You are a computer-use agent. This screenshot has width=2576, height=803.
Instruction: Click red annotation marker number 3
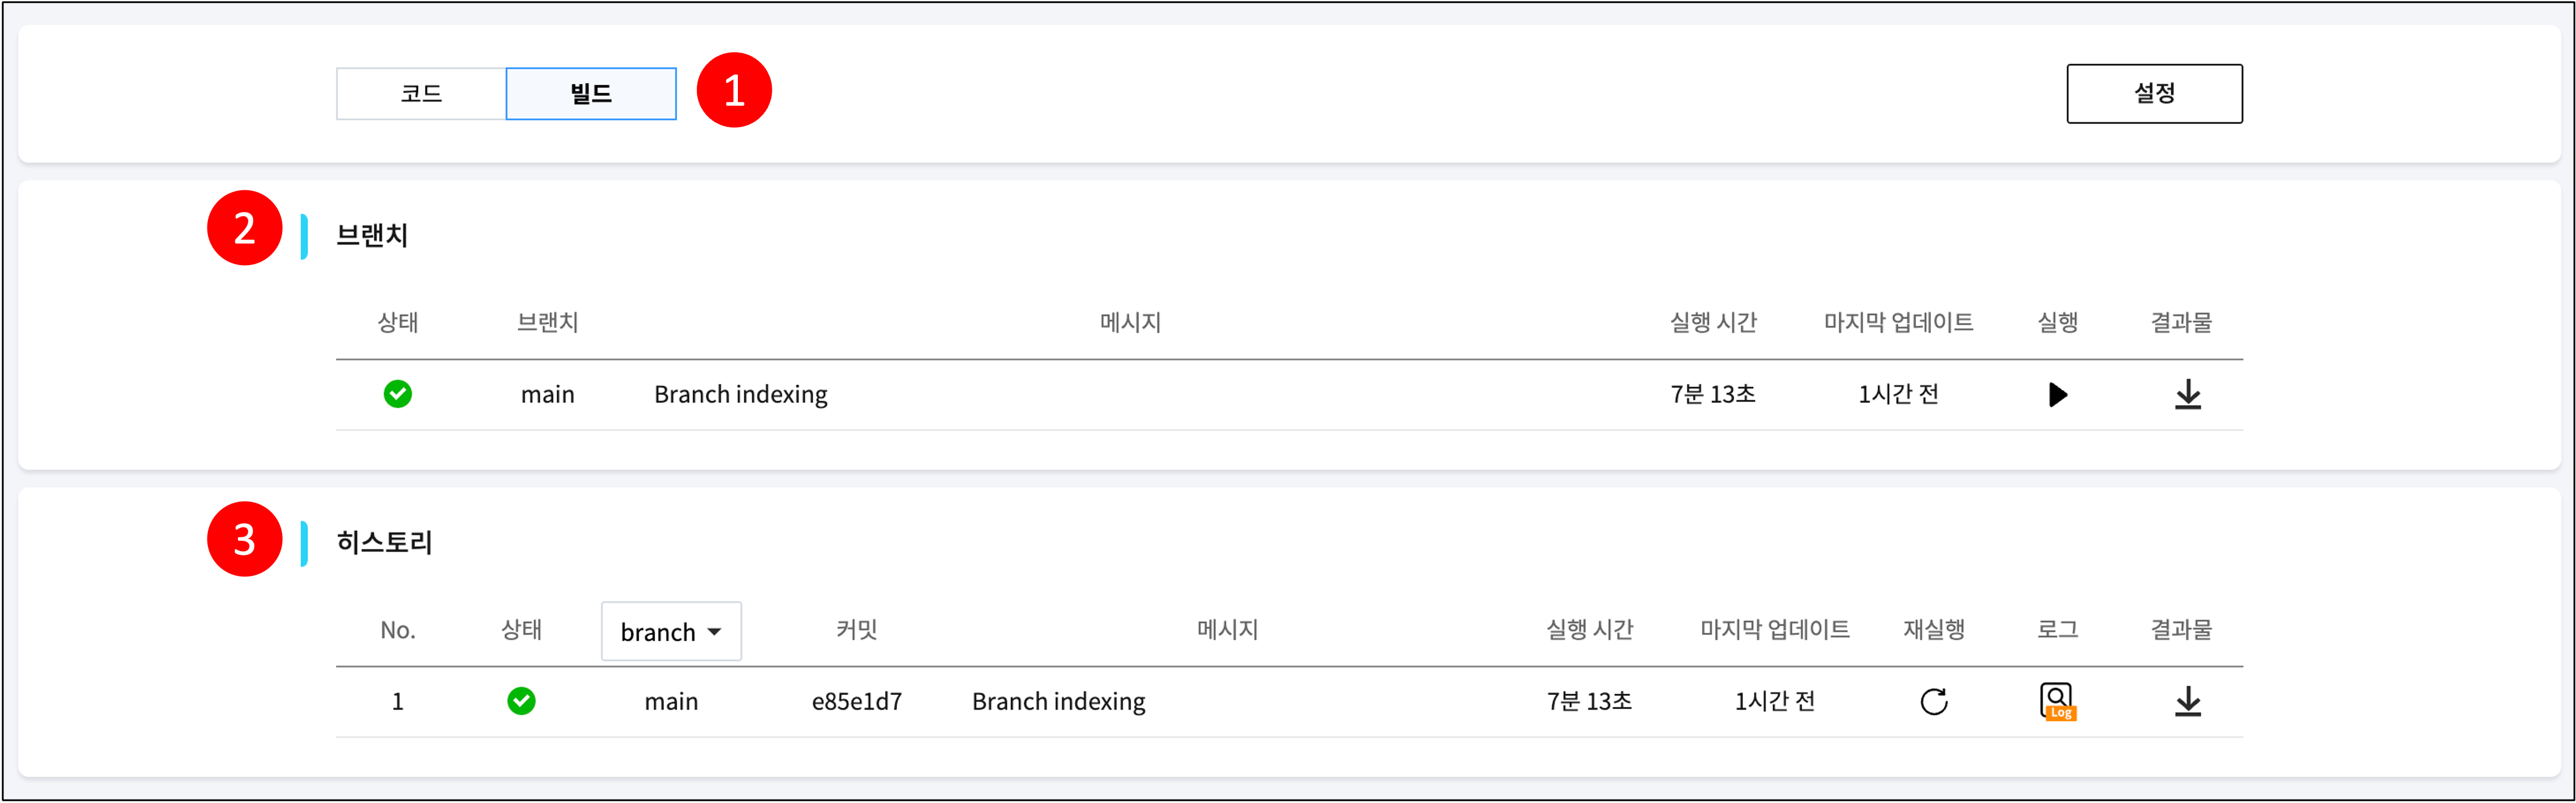[245, 539]
